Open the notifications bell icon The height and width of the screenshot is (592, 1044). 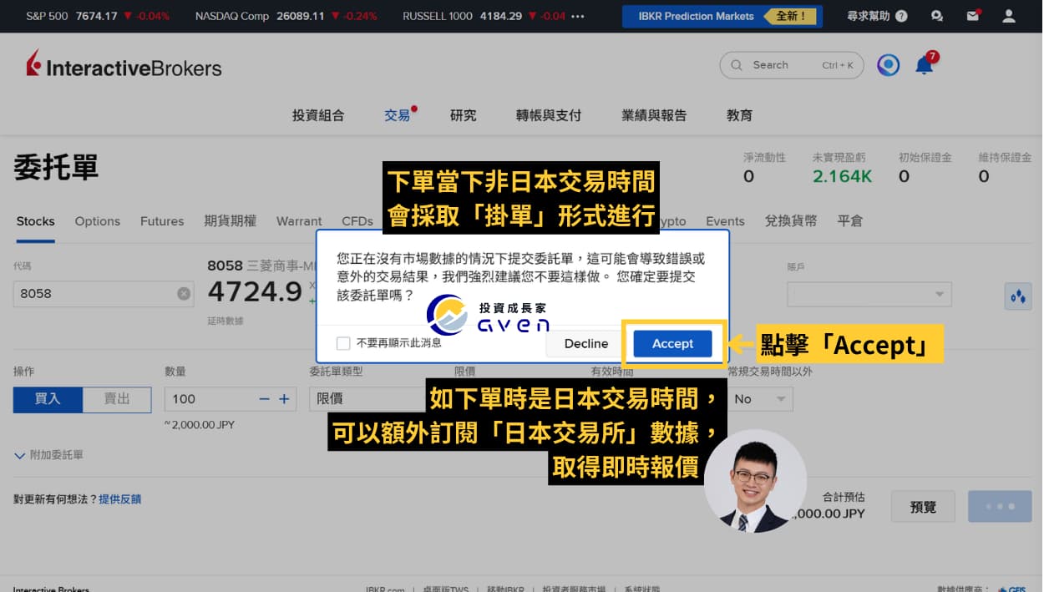[925, 65]
